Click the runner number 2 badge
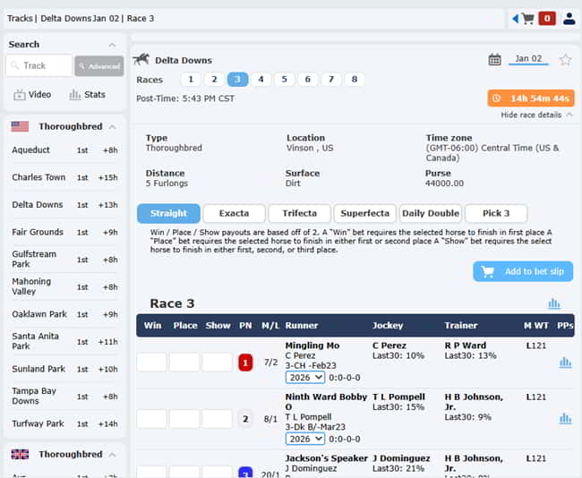Viewport: 582px width, 478px height. [245, 419]
